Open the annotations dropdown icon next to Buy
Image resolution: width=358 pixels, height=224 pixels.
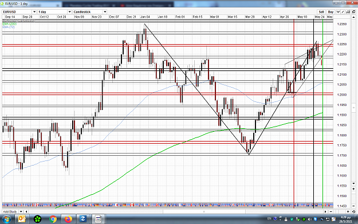[x=338, y=12]
